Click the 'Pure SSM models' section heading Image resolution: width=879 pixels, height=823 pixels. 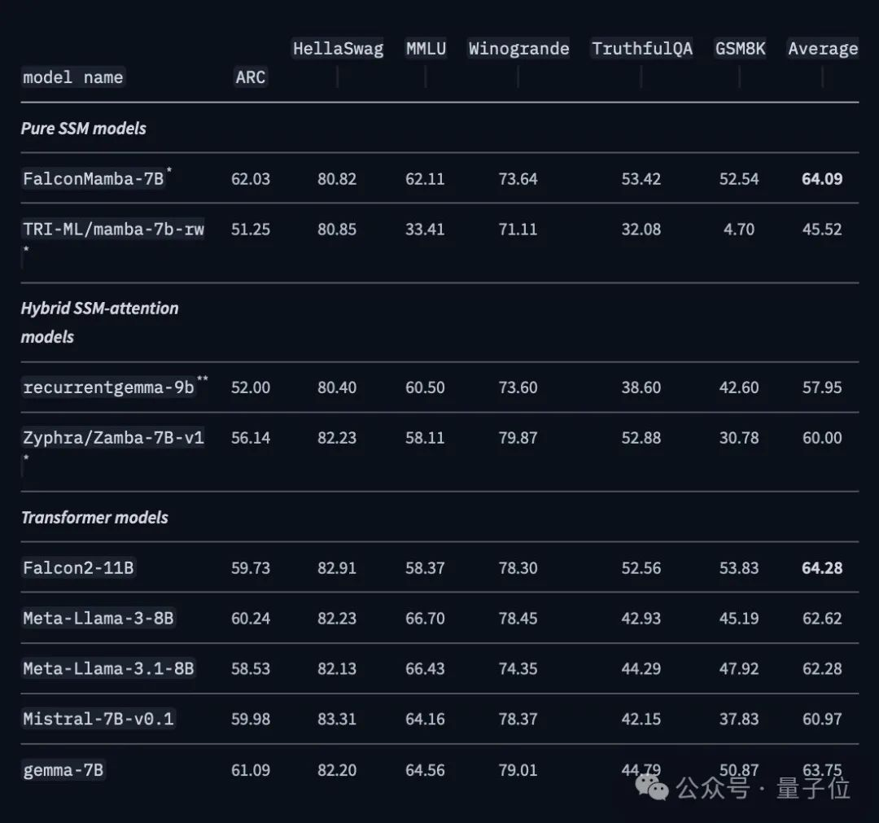pyautogui.click(x=84, y=129)
